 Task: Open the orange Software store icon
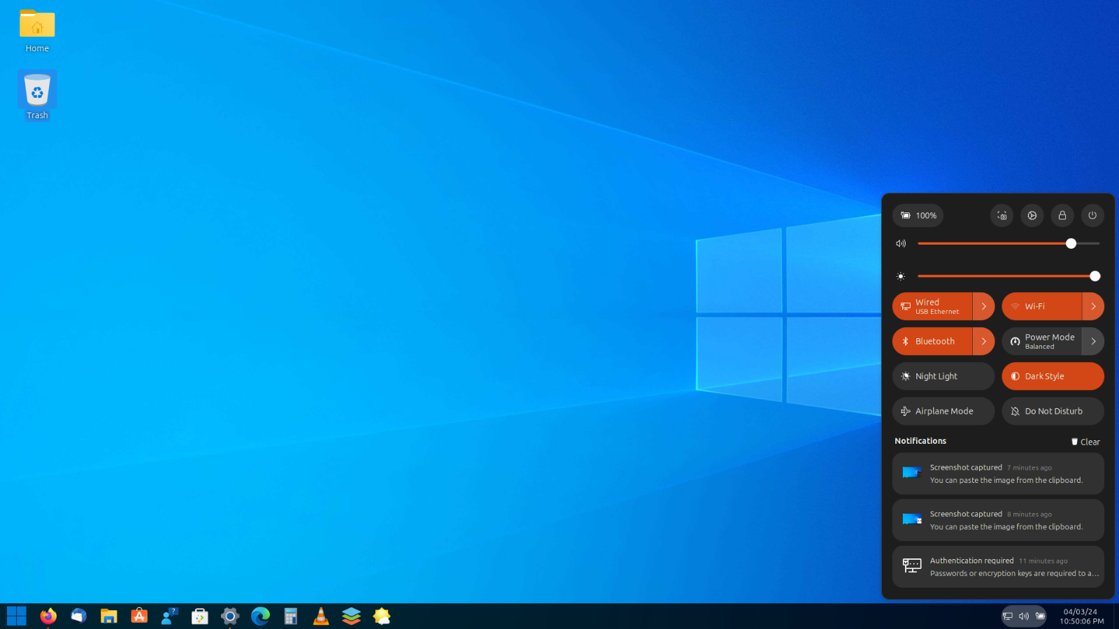coord(139,616)
